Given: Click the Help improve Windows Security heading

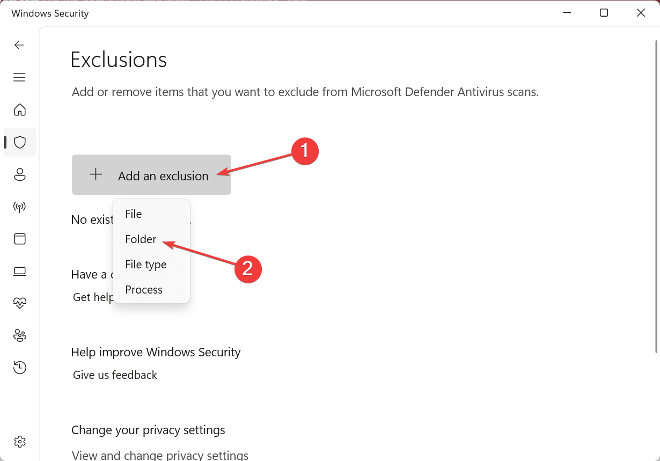Looking at the screenshot, I should point(156,352).
